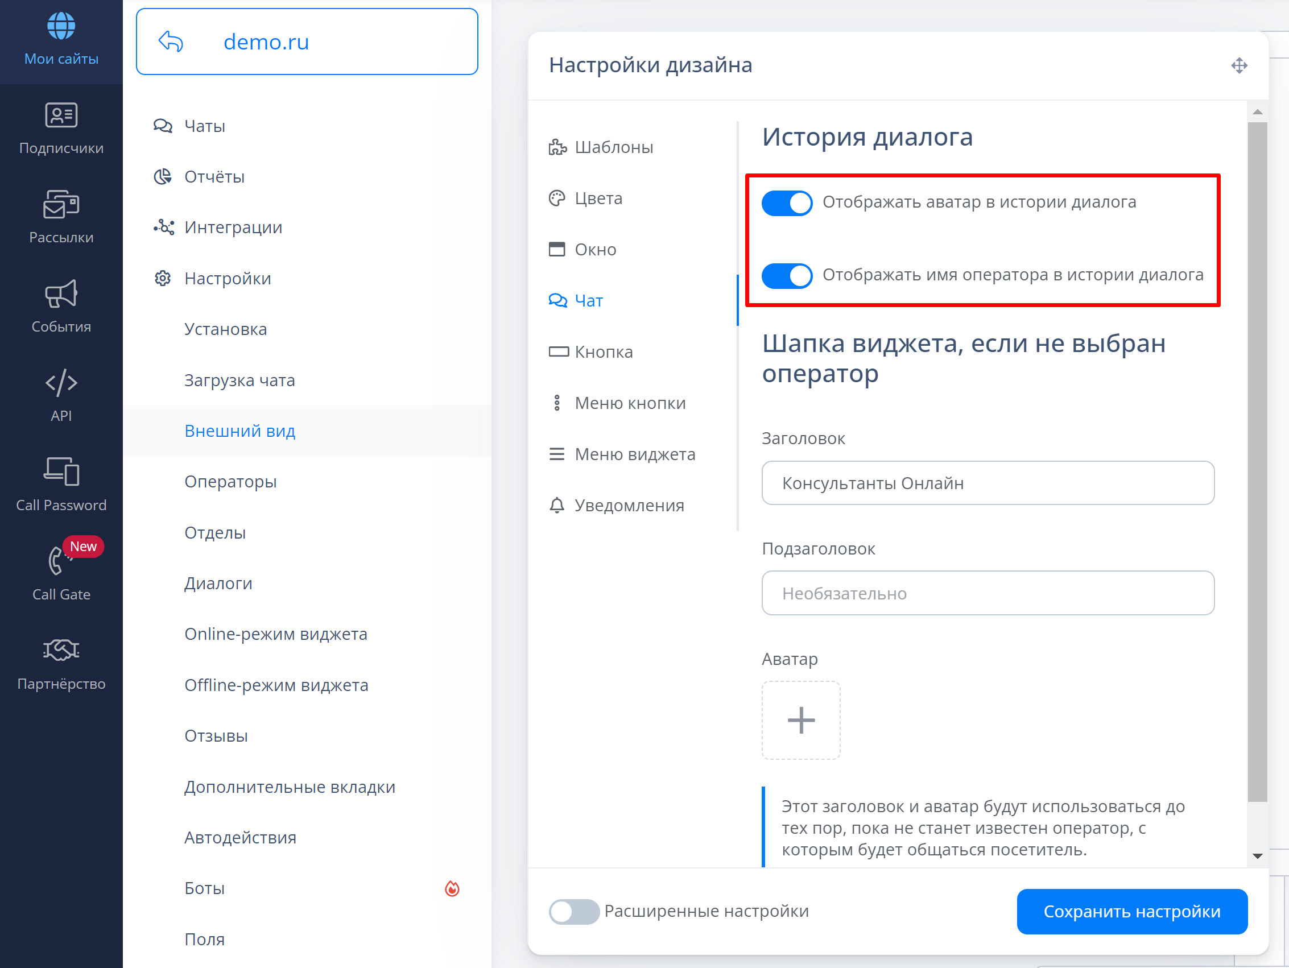Screen dimensions: 1289x968
Task: Switch to the Button design tab
Action: 603,352
